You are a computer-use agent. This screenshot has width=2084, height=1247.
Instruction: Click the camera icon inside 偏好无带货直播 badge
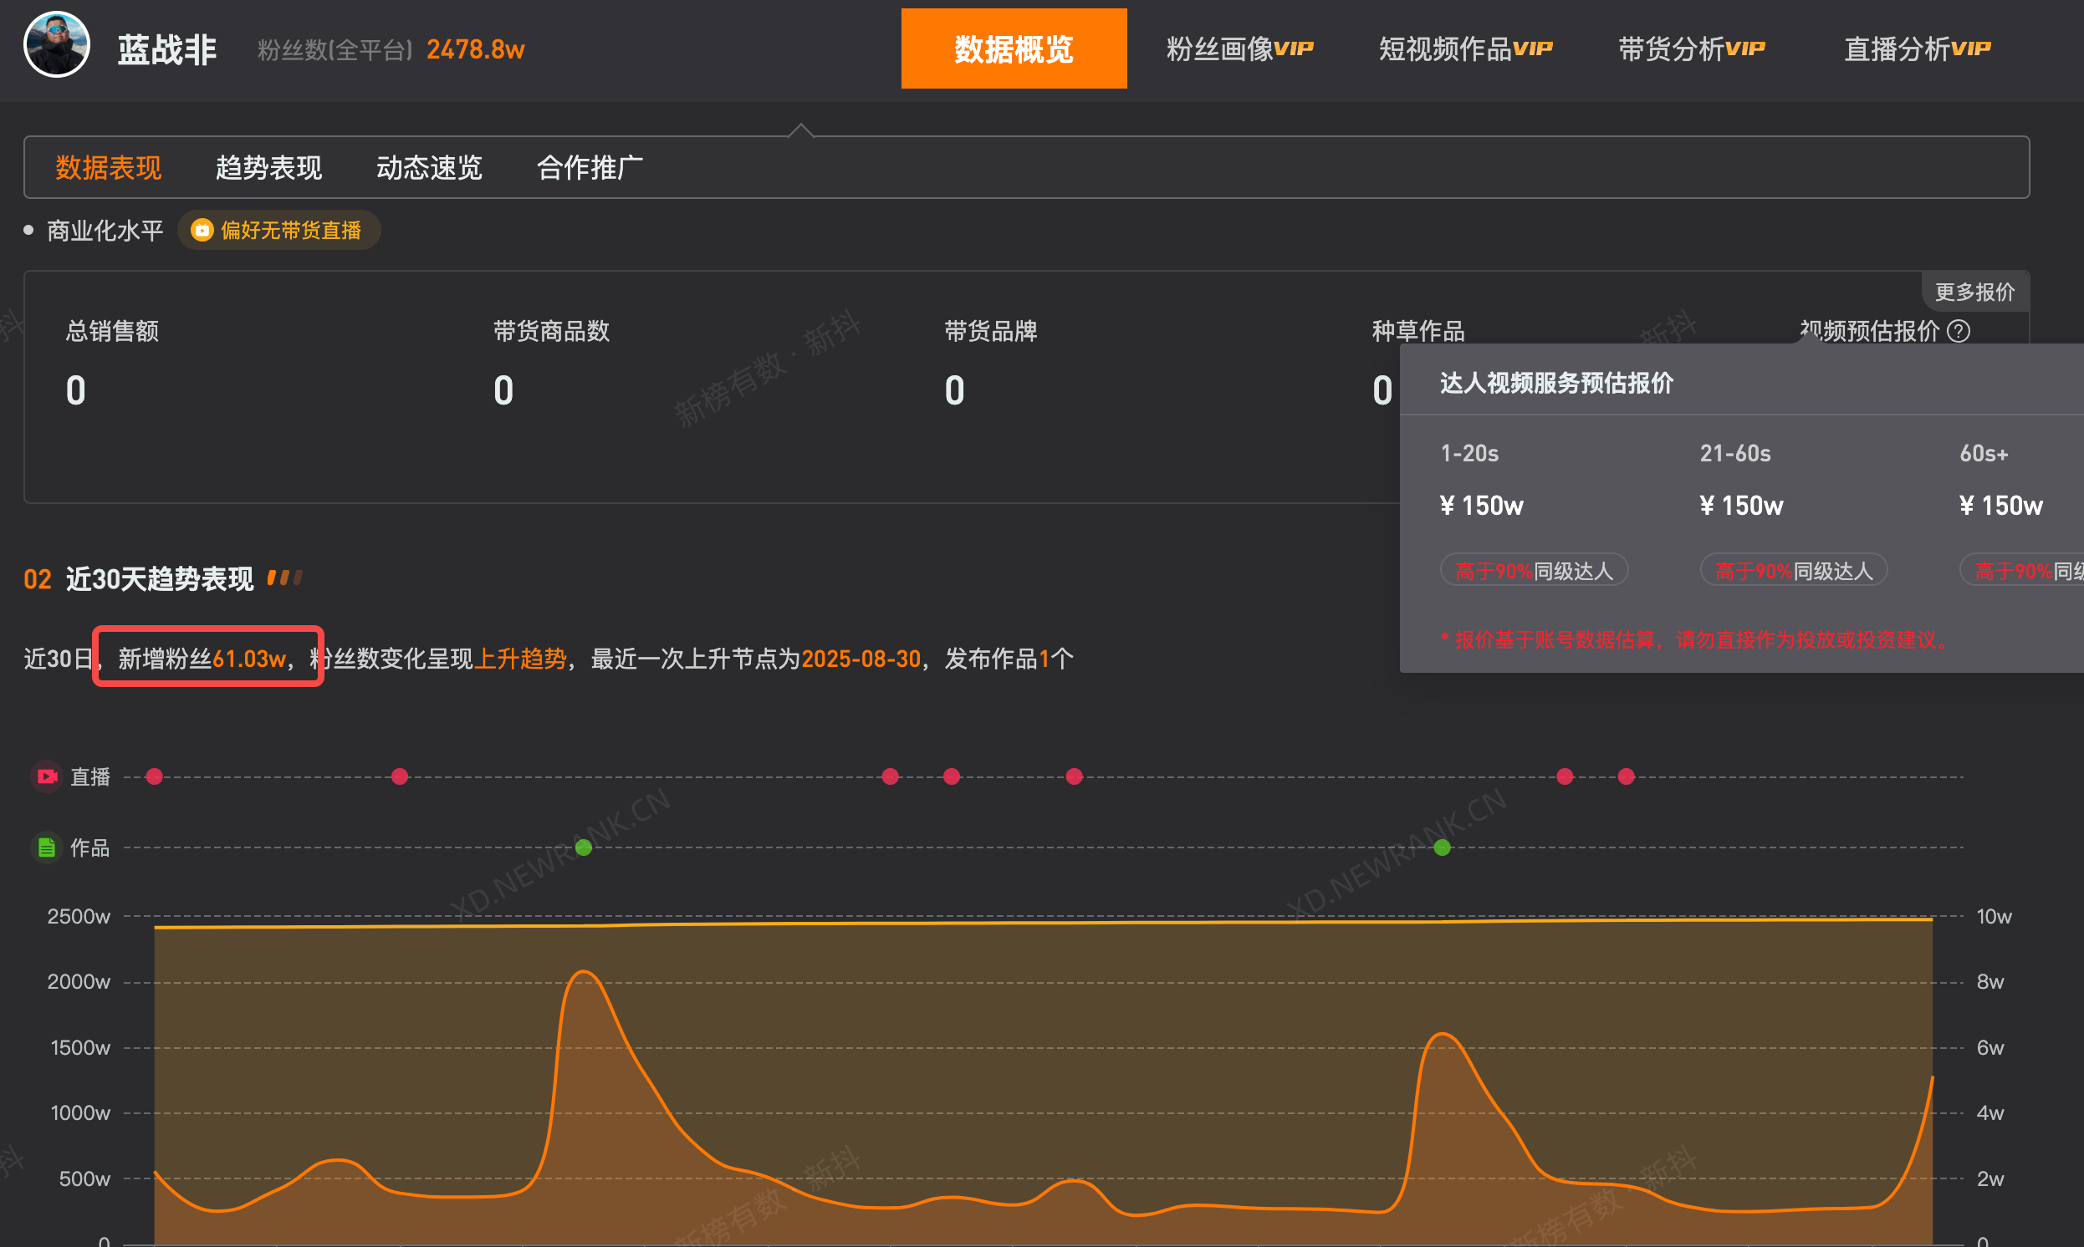[202, 230]
